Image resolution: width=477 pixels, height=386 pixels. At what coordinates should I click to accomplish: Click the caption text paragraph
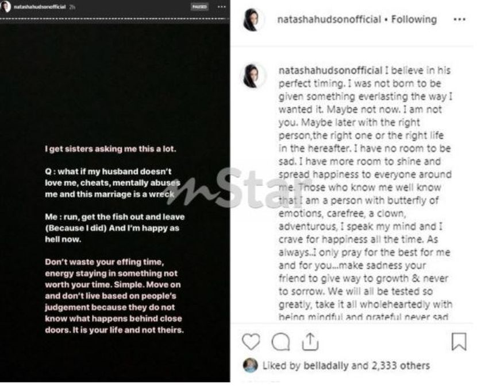(366, 193)
